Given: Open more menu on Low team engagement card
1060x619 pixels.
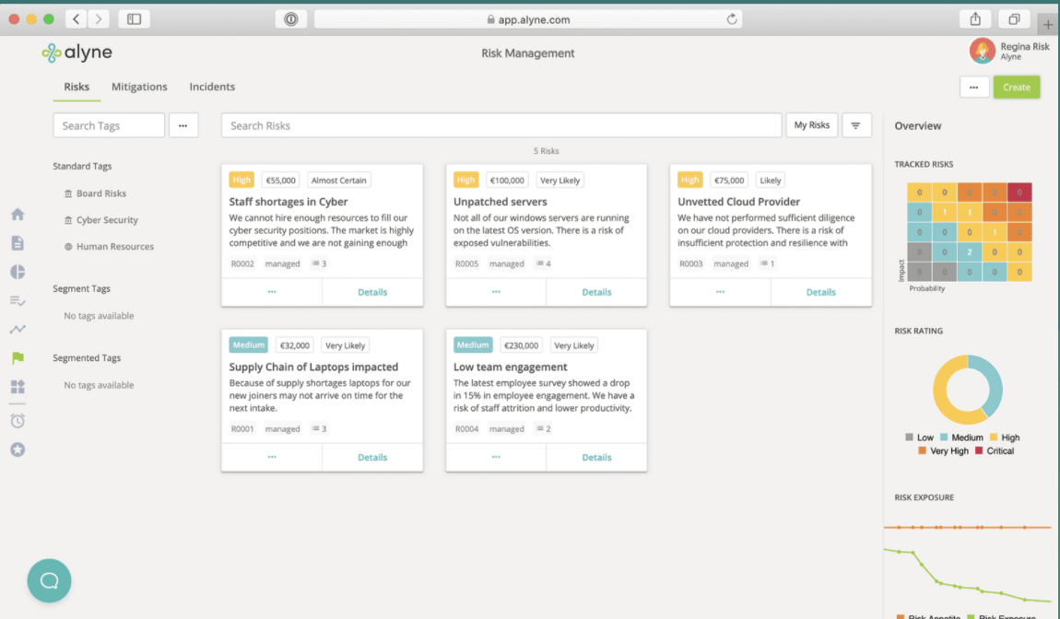Looking at the screenshot, I should coord(496,457).
